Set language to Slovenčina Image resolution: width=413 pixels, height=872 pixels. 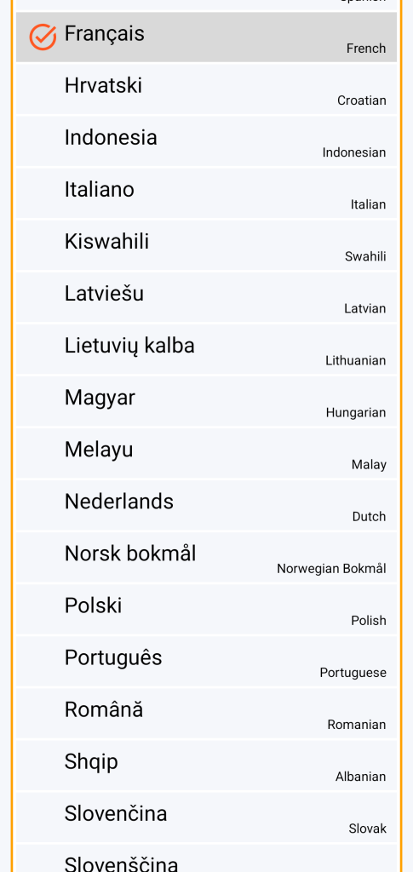coord(206,817)
